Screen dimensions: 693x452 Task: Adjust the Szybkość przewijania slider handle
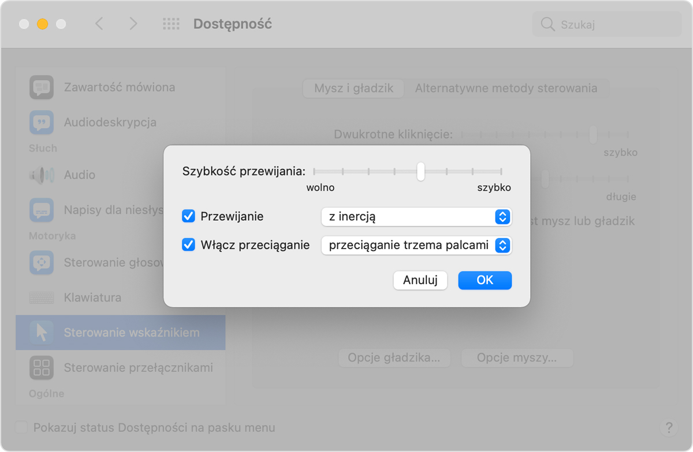(x=420, y=171)
